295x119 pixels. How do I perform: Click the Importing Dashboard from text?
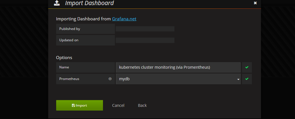(x=83, y=19)
